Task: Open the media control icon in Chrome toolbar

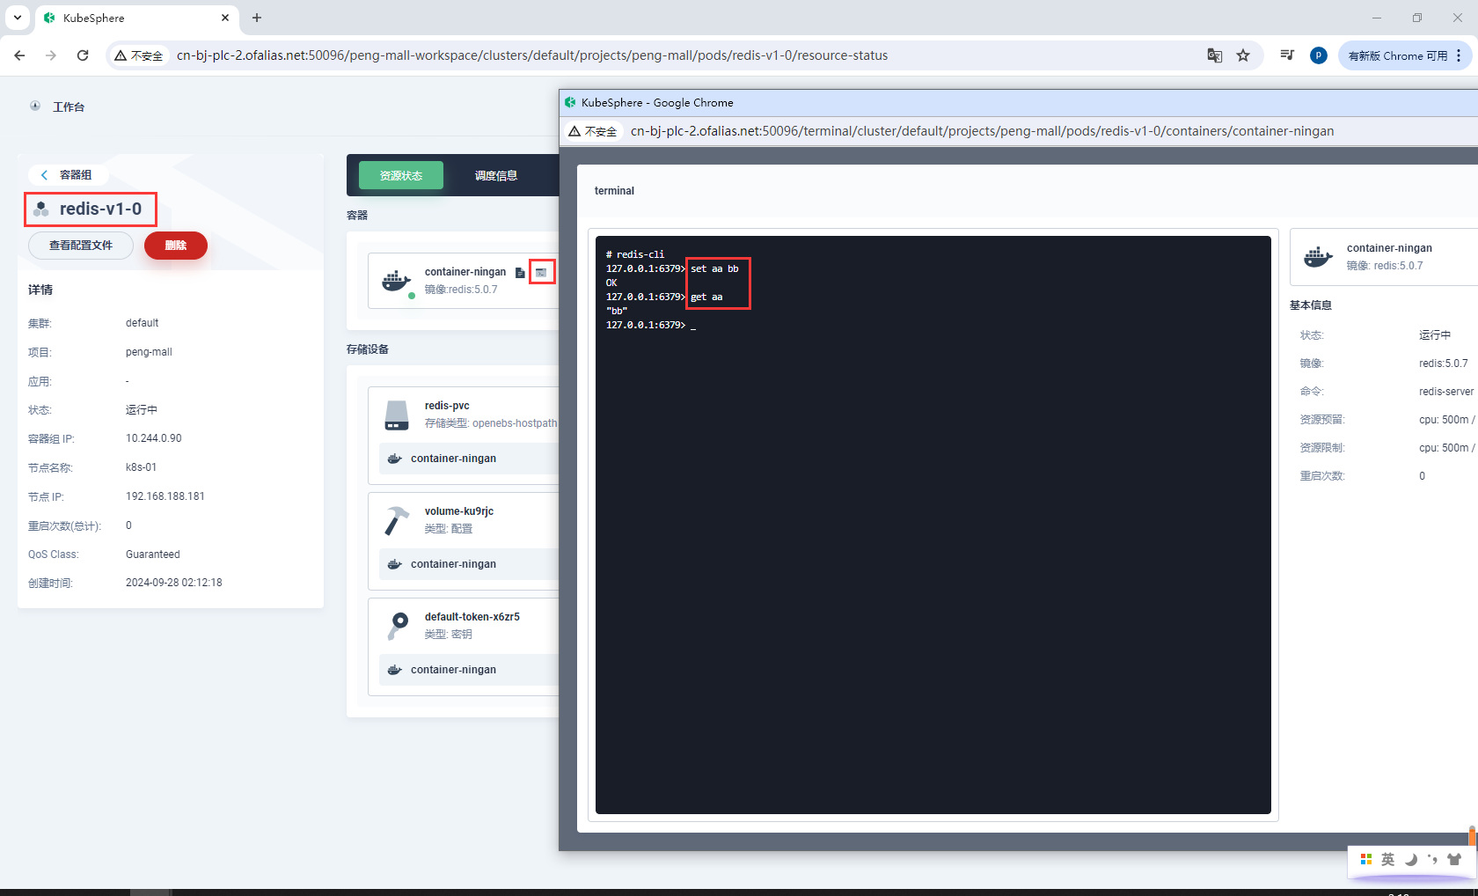Action: 1287,55
